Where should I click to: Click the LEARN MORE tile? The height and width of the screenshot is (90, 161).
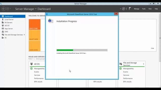35,46
